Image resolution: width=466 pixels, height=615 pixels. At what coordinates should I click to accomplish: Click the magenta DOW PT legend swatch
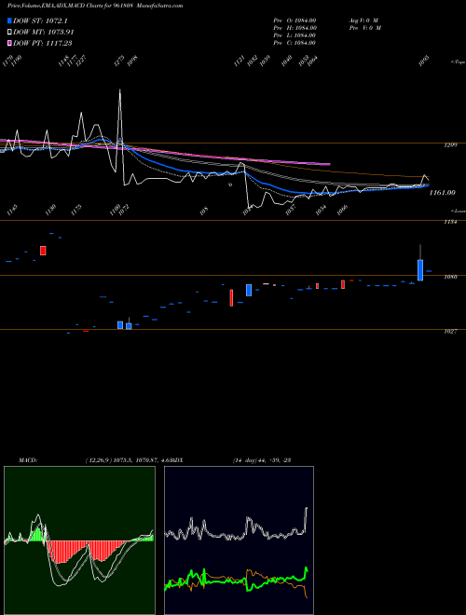pyautogui.click(x=9, y=43)
